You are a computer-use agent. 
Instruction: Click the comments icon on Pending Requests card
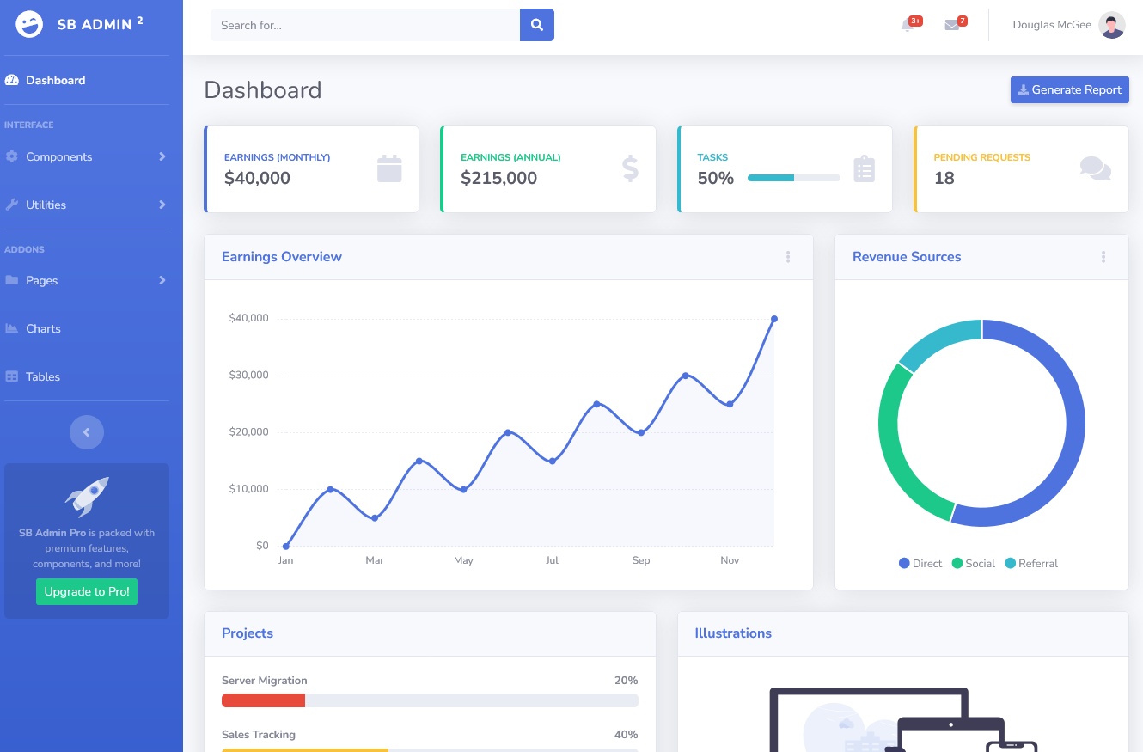click(1096, 168)
